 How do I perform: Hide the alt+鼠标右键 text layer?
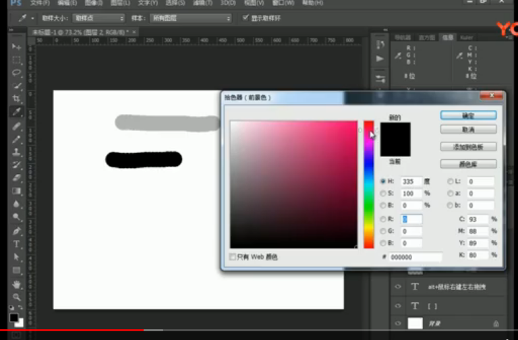click(x=398, y=287)
